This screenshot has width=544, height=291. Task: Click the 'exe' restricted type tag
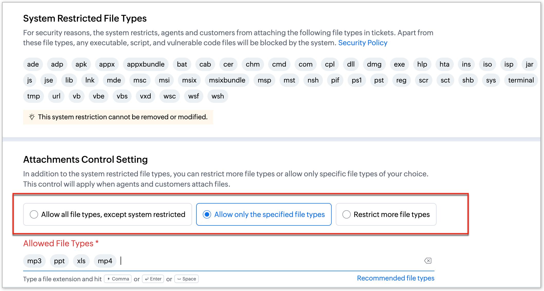399,64
